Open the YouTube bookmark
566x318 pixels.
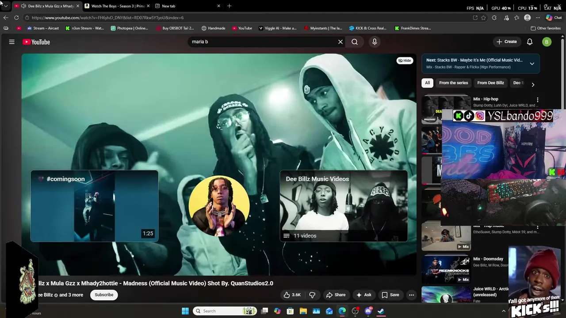point(242,28)
